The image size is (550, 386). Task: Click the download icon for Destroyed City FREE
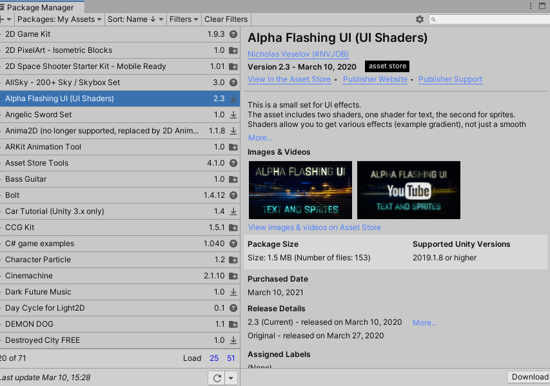(233, 340)
